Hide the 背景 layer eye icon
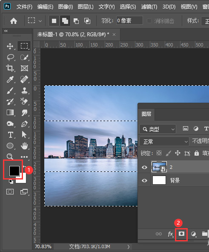Viewport: 209px width, 252px height. (x=144, y=180)
